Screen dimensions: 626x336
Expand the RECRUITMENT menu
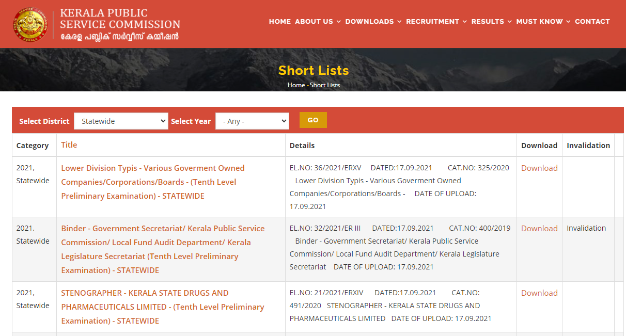436,21
